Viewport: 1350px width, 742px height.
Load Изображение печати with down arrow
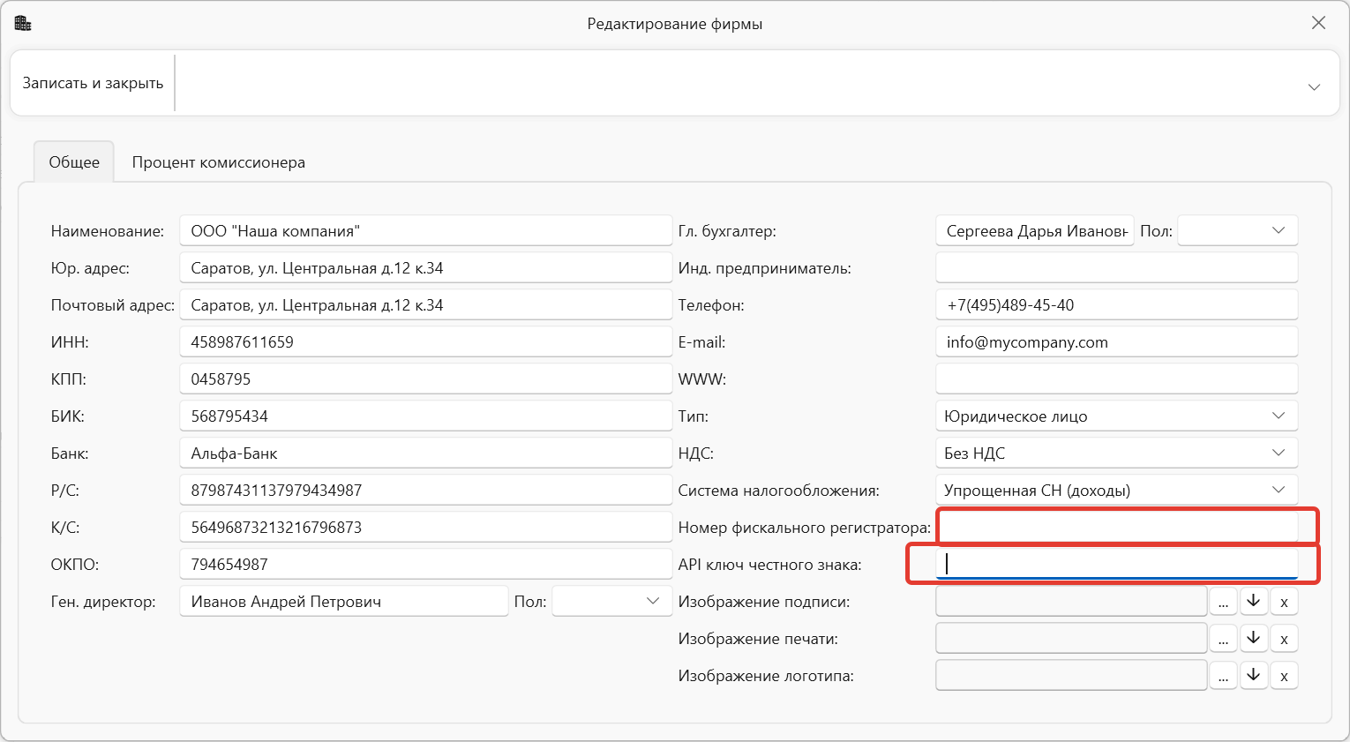1254,639
